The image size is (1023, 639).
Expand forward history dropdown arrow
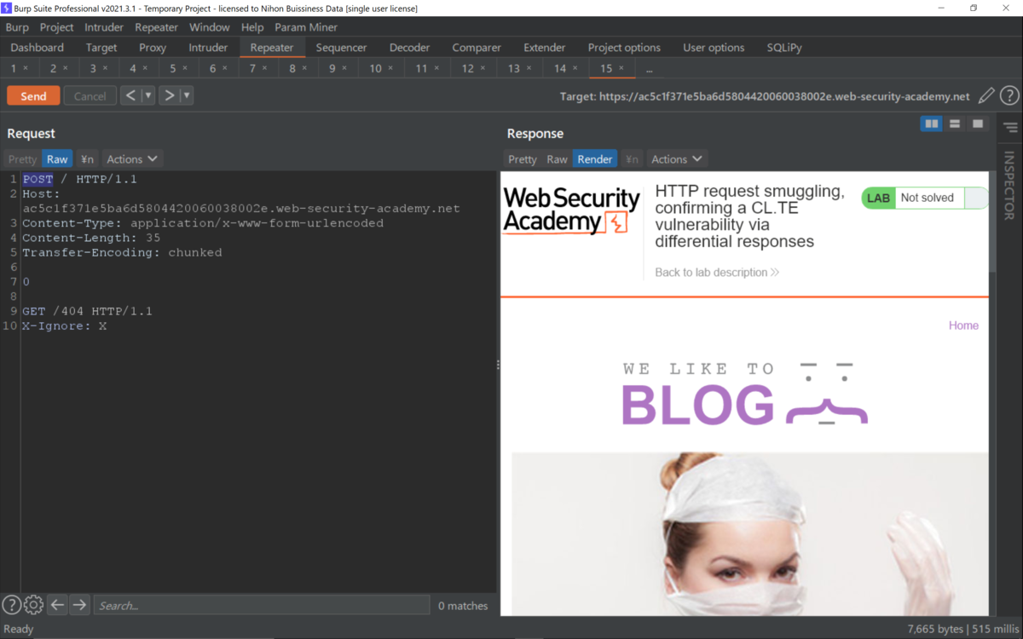tap(187, 96)
